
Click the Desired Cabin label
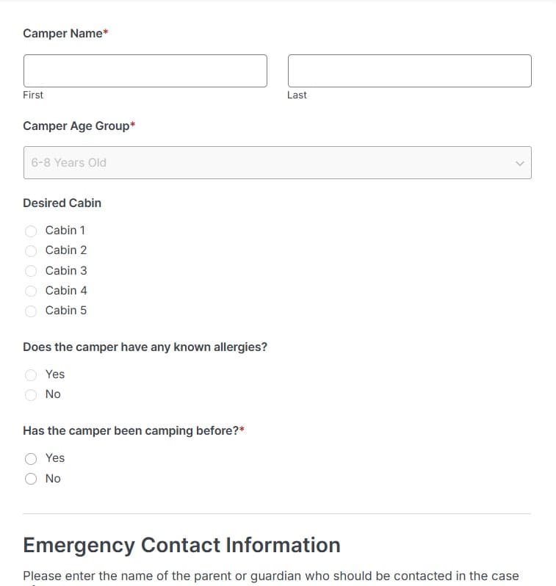pyautogui.click(x=62, y=203)
